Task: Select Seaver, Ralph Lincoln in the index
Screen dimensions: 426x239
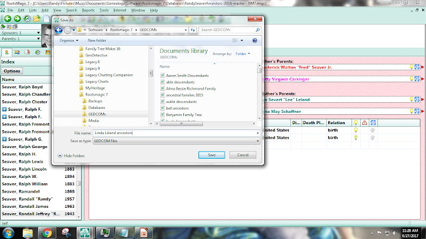Action: (24, 169)
